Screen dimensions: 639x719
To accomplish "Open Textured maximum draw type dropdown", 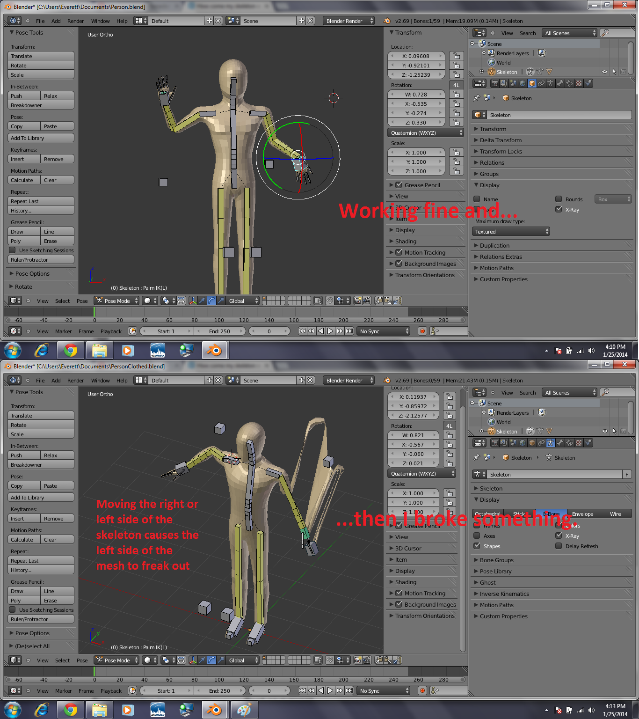I will click(x=511, y=231).
